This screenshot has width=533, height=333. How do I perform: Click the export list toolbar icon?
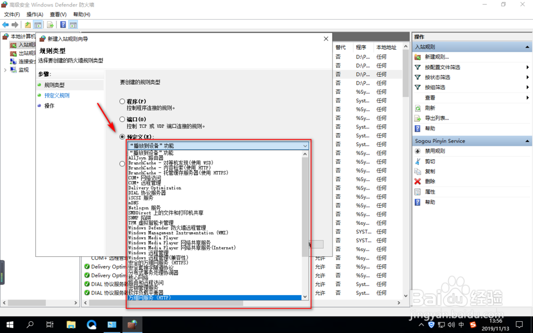50,25
